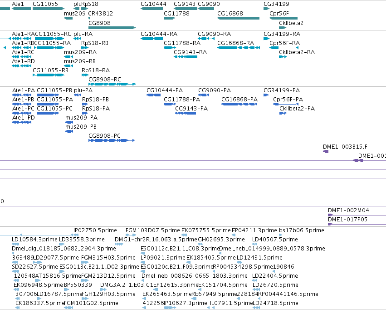Image resolution: width=386 pixels, height=310 pixels.
Task: Select the CG16868 gene bar
Action: (x=238, y=18)
